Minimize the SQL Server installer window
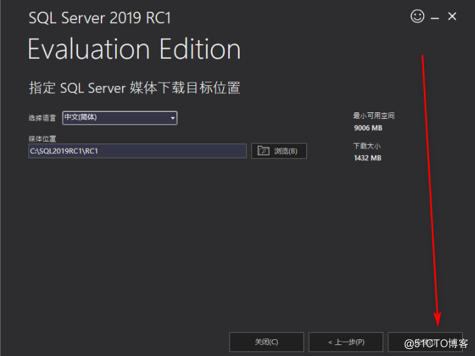Viewport: 475px width, 356px height. [x=435, y=19]
